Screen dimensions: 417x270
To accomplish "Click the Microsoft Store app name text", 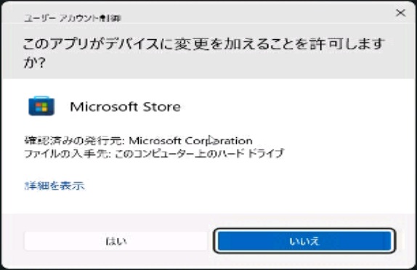I will [125, 107].
